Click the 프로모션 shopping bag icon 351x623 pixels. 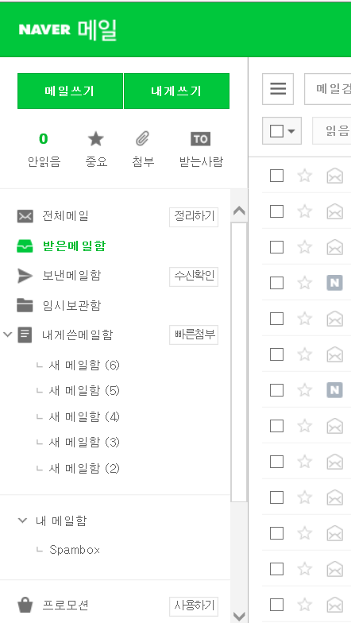pyautogui.click(x=25, y=606)
